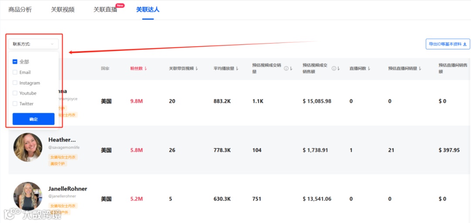The image size is (471, 223).
Task: Click the 883.2K average views value
Action: coord(222,101)
